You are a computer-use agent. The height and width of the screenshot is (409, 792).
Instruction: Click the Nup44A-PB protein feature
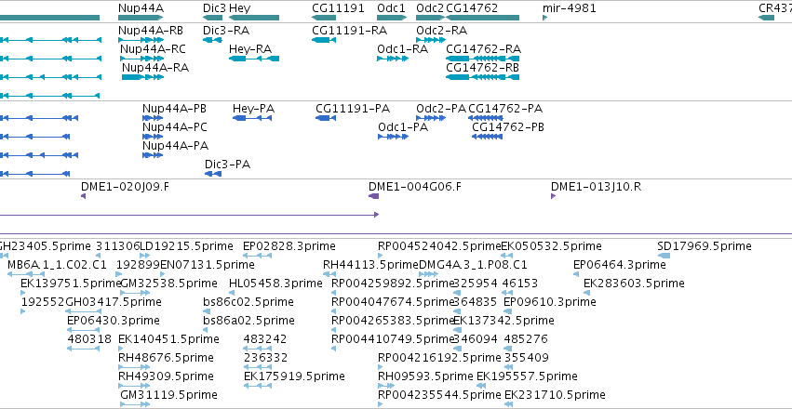[153, 118]
